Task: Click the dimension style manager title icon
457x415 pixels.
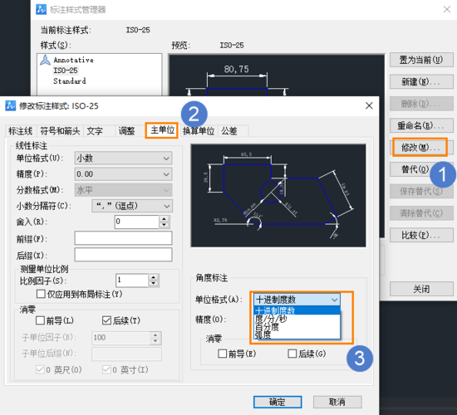Action: point(41,9)
